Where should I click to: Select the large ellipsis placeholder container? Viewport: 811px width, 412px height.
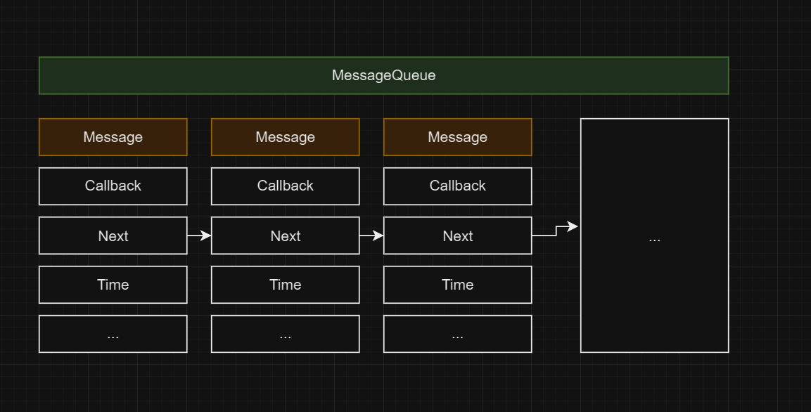(x=654, y=236)
